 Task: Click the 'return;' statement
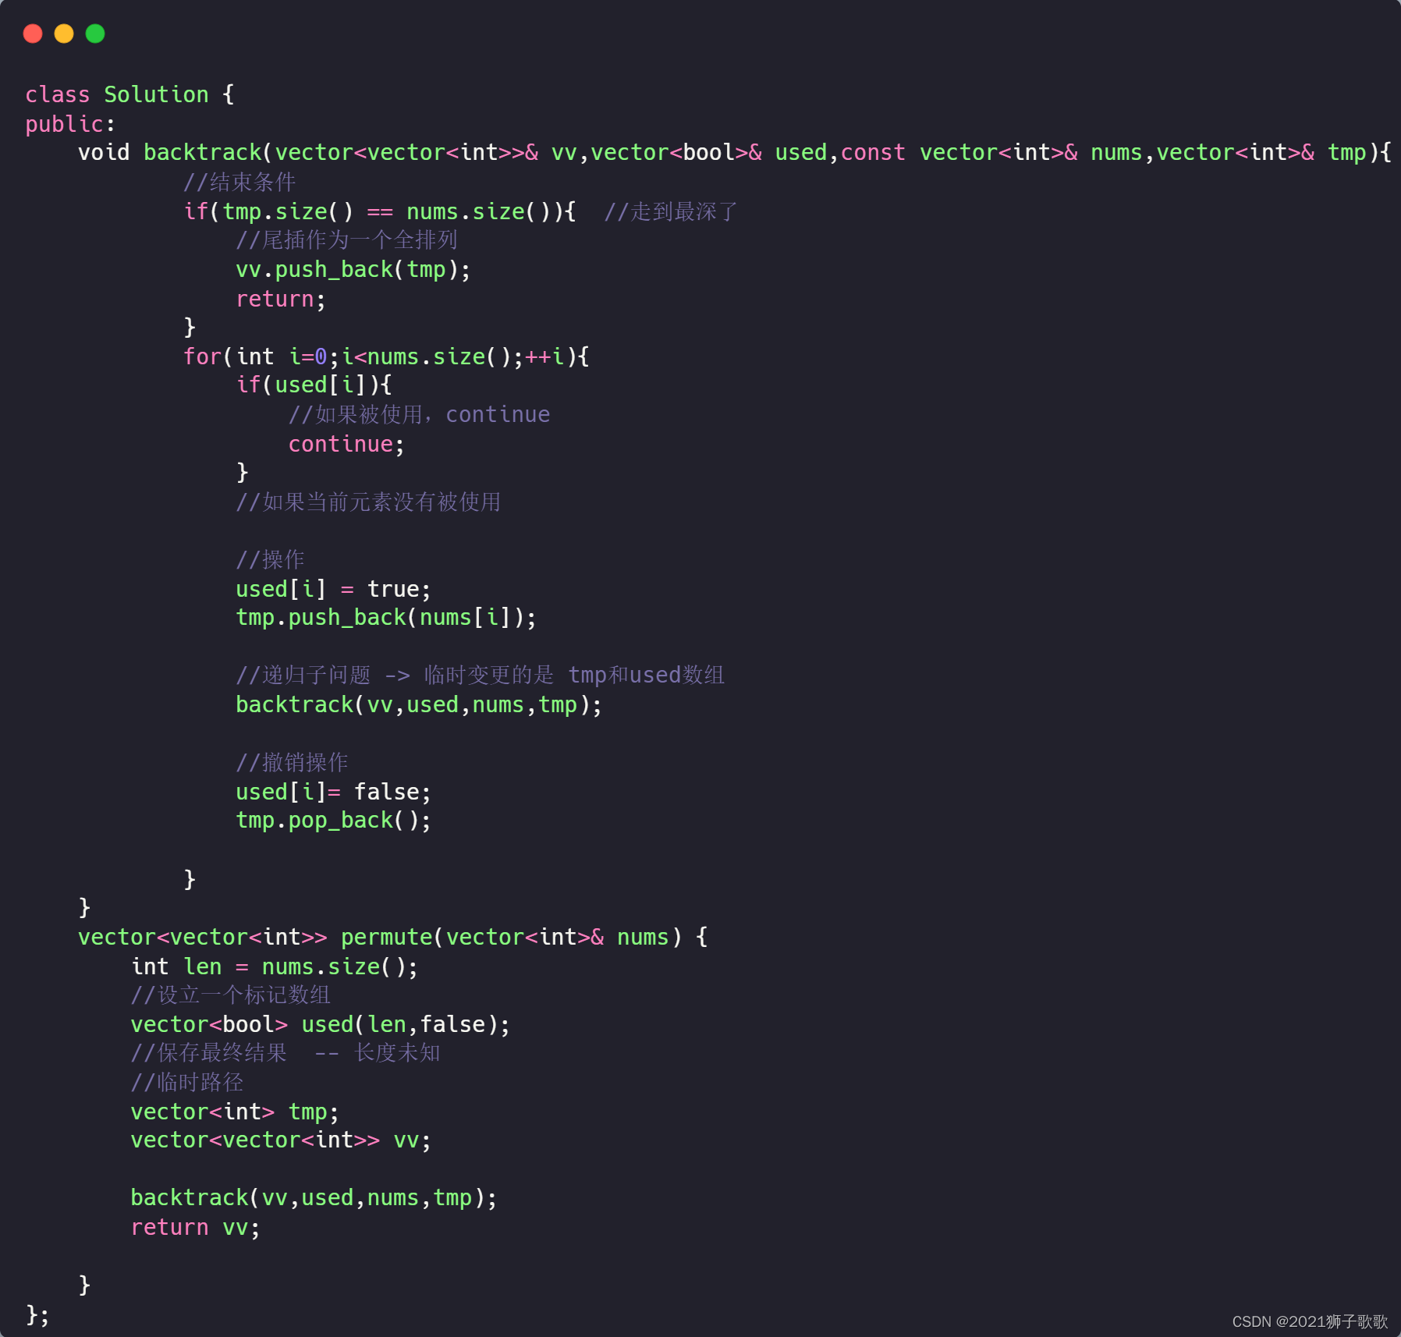tap(281, 299)
